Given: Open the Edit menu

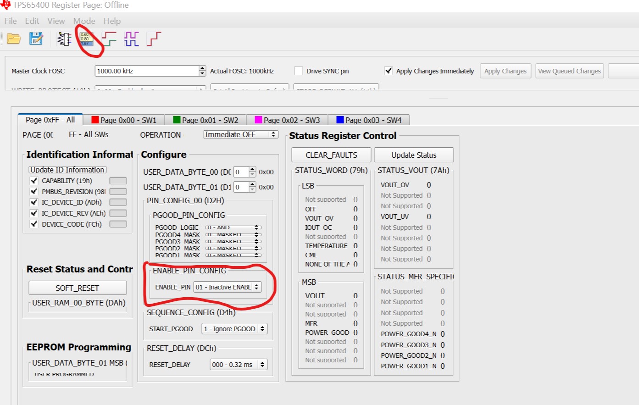Looking at the screenshot, I should pyautogui.click(x=32, y=21).
